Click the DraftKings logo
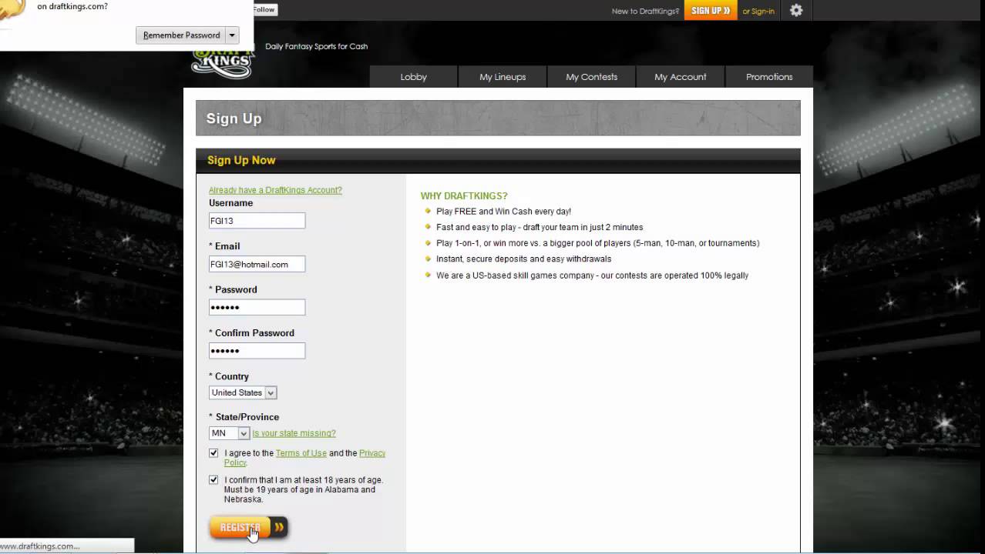Viewport: 985px width, 554px height. click(223, 62)
